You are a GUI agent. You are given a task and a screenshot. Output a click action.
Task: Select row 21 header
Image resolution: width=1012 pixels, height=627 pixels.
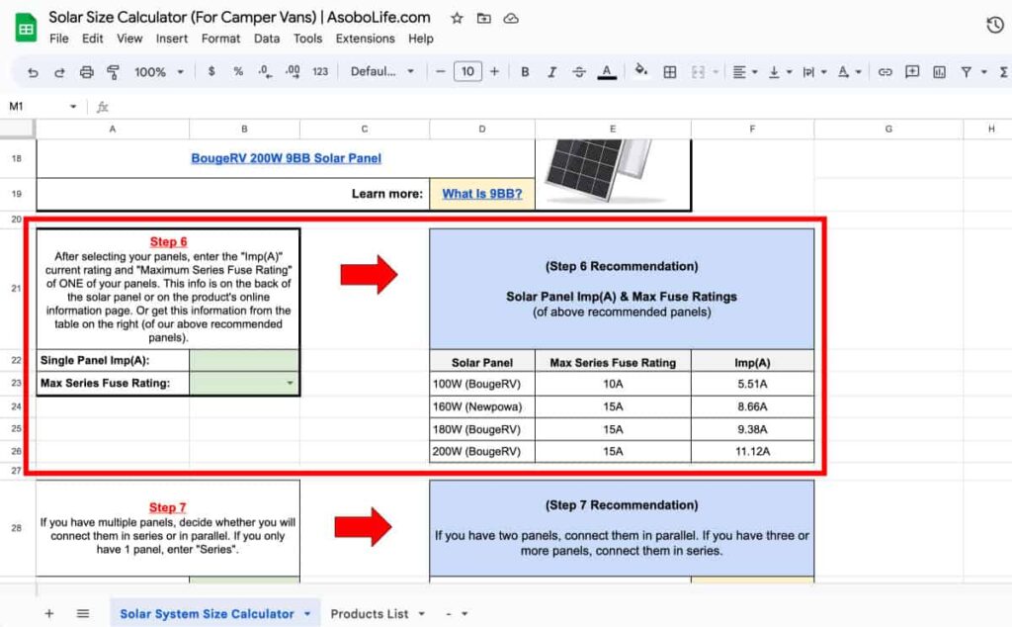pyautogui.click(x=17, y=289)
